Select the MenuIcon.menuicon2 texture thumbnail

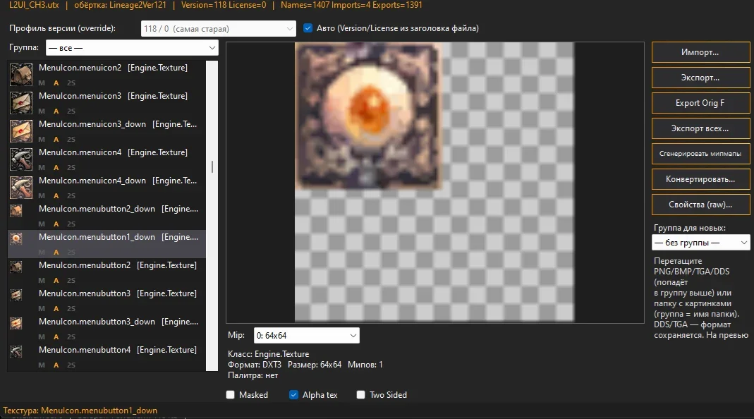tap(21, 75)
